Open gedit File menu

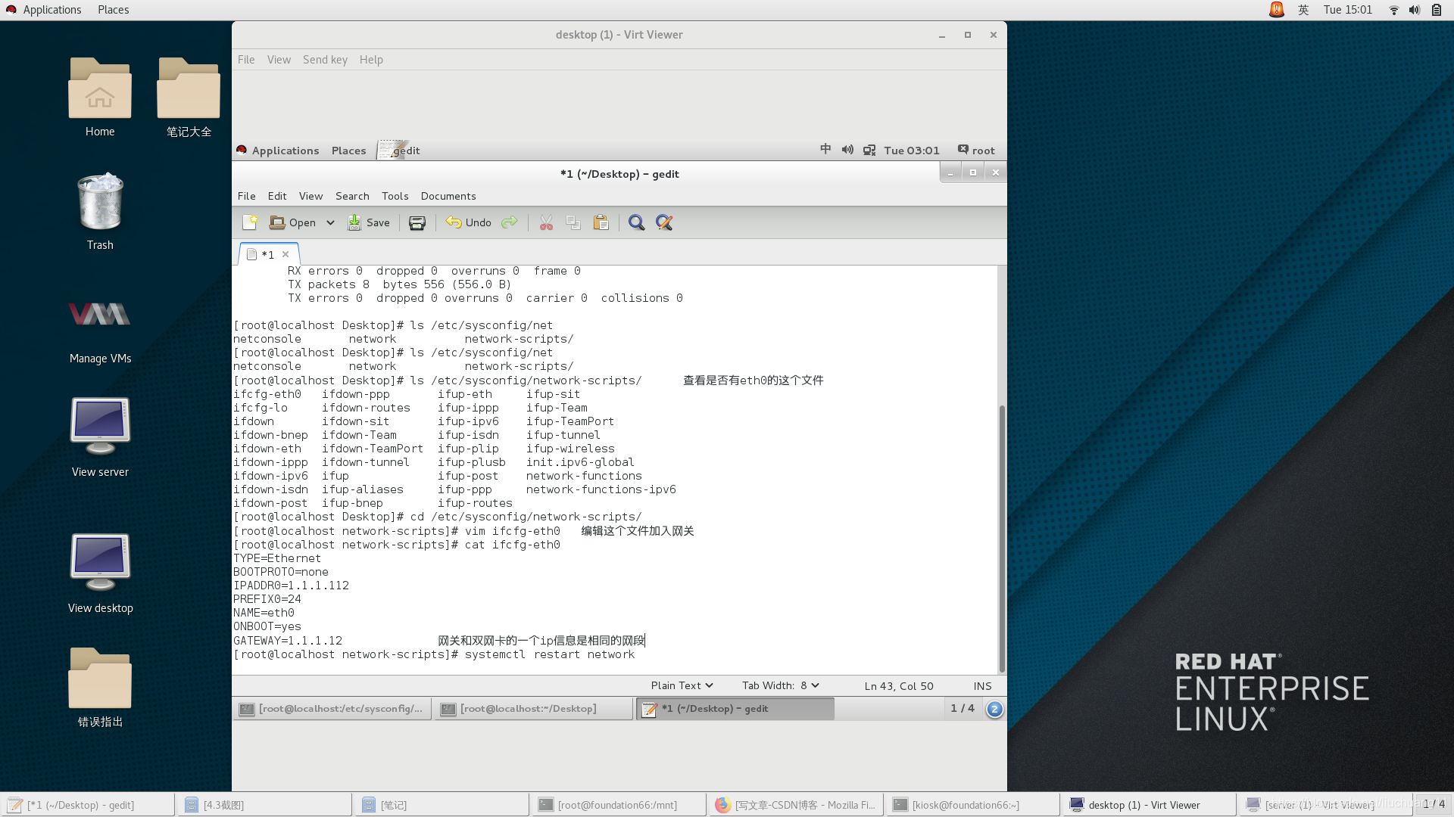(x=247, y=196)
